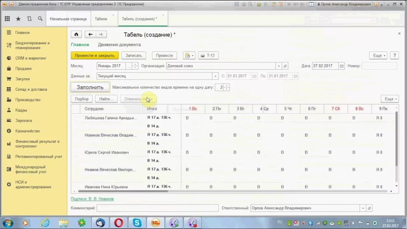
Task: Go to home page via house button
Action: [x=76, y=34]
